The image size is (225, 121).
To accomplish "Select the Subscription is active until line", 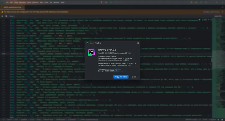I will pyautogui.click(x=113, y=60).
